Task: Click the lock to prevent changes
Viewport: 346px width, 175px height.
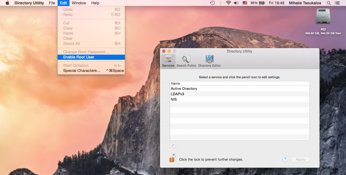Action: (x=172, y=159)
